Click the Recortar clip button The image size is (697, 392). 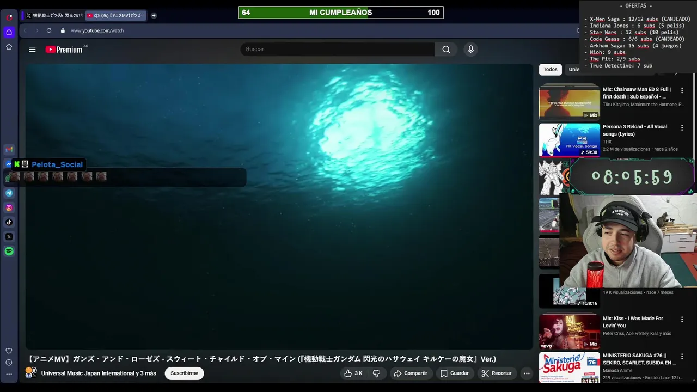[x=496, y=373]
